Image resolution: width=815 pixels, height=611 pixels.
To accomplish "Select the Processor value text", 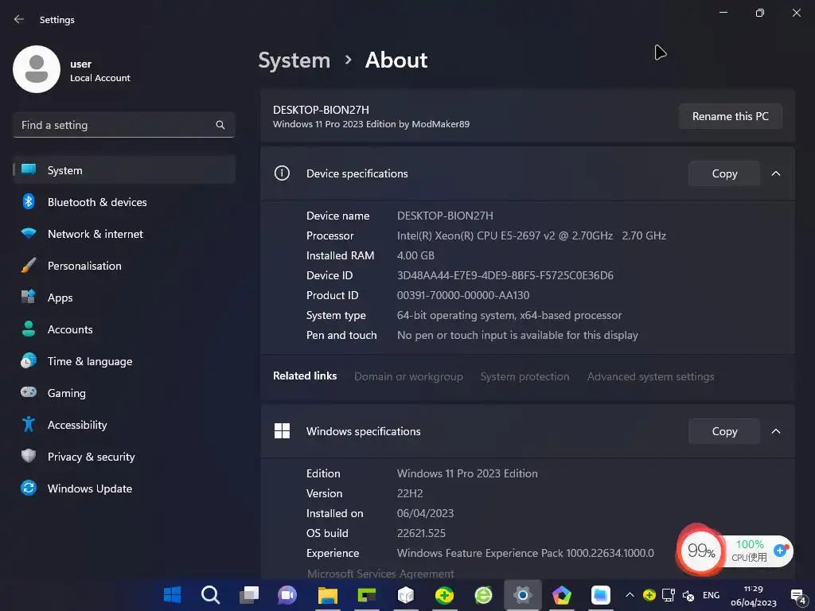I will 531,235.
